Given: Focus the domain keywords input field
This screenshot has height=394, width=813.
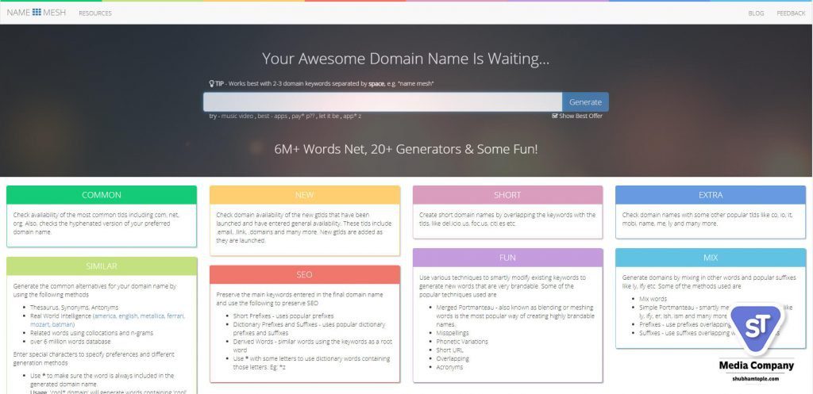Looking at the screenshot, I should (383, 102).
